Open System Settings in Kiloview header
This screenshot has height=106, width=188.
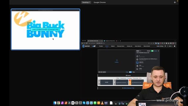point(160,46)
